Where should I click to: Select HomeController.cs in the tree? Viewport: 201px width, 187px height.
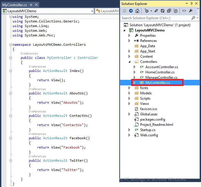pos(160,72)
